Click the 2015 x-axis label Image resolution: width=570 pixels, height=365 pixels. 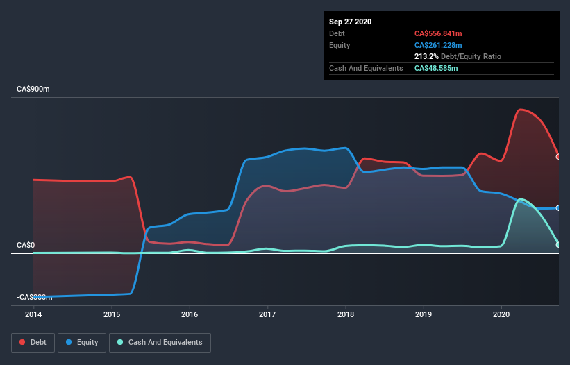112,314
